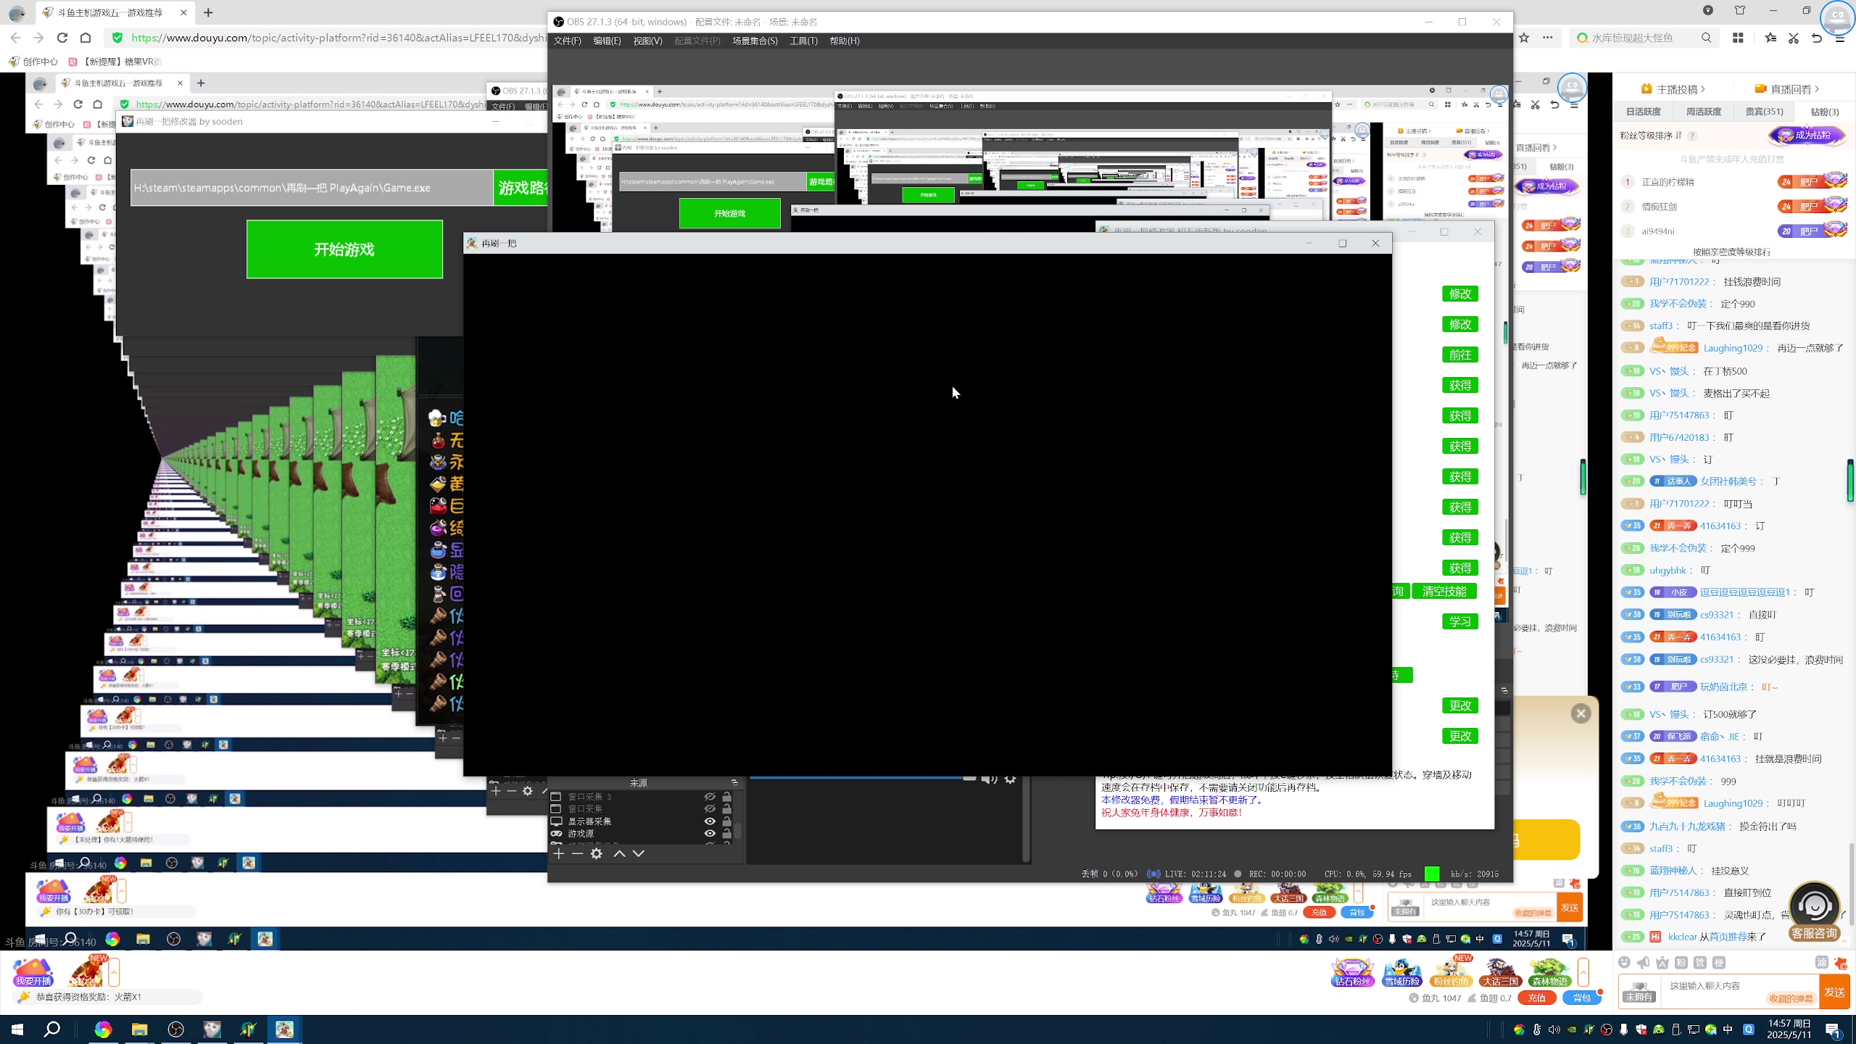Expand 直播回看 section
1856x1044 pixels.
click(1786, 89)
